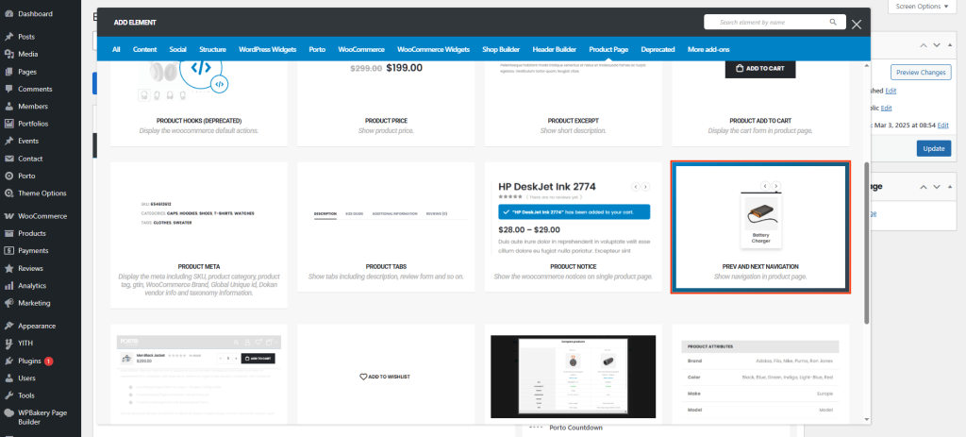The width and height of the screenshot is (966, 437).
Task: Click the search magnifier icon in Add Element
Action: pyautogui.click(x=832, y=22)
